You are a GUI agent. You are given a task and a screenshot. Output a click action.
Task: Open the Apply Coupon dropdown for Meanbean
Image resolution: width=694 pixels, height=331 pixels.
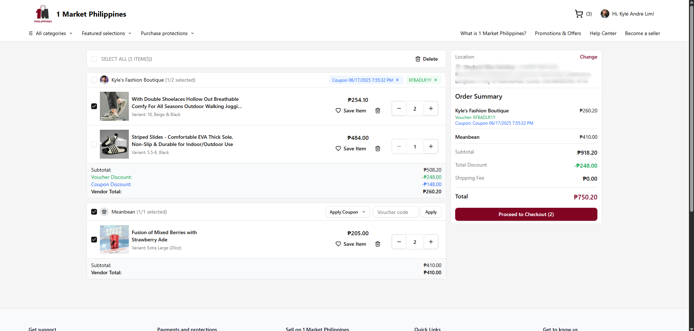347,212
